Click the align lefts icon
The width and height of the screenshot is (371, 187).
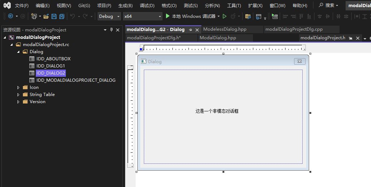coord(285,16)
